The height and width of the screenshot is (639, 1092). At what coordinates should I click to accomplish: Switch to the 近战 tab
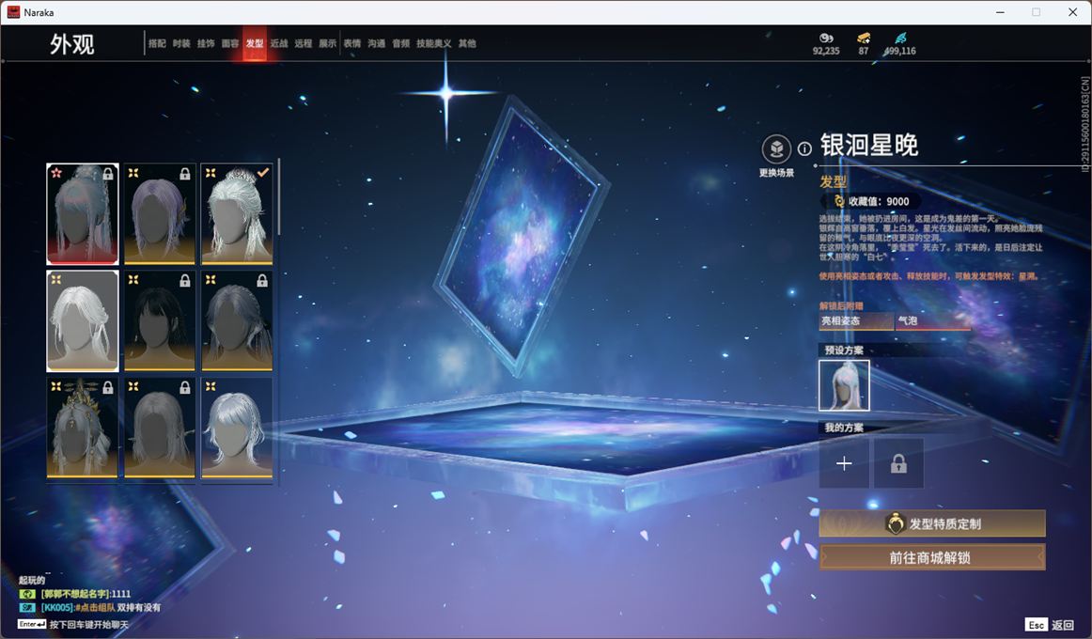coord(279,43)
